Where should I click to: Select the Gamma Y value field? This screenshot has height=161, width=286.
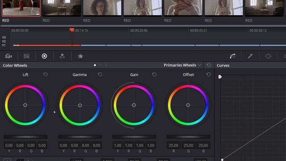click(63, 145)
